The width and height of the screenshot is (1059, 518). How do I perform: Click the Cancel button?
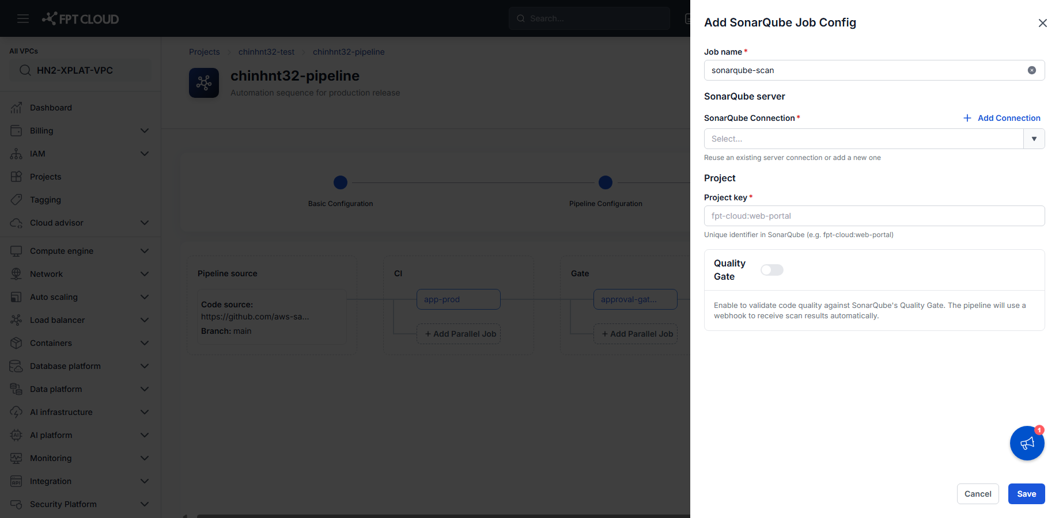tap(978, 494)
